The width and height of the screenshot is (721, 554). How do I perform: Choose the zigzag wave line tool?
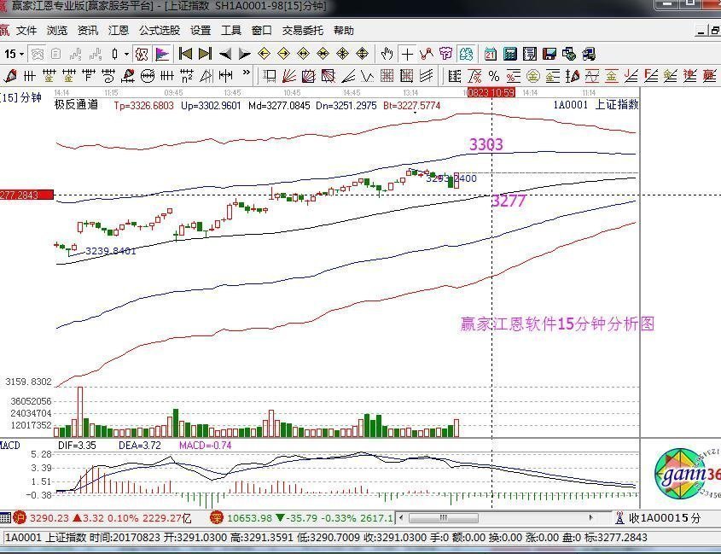coord(368,76)
